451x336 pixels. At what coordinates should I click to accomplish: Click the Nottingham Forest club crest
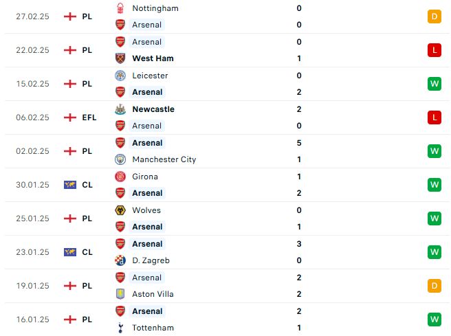[x=120, y=8]
